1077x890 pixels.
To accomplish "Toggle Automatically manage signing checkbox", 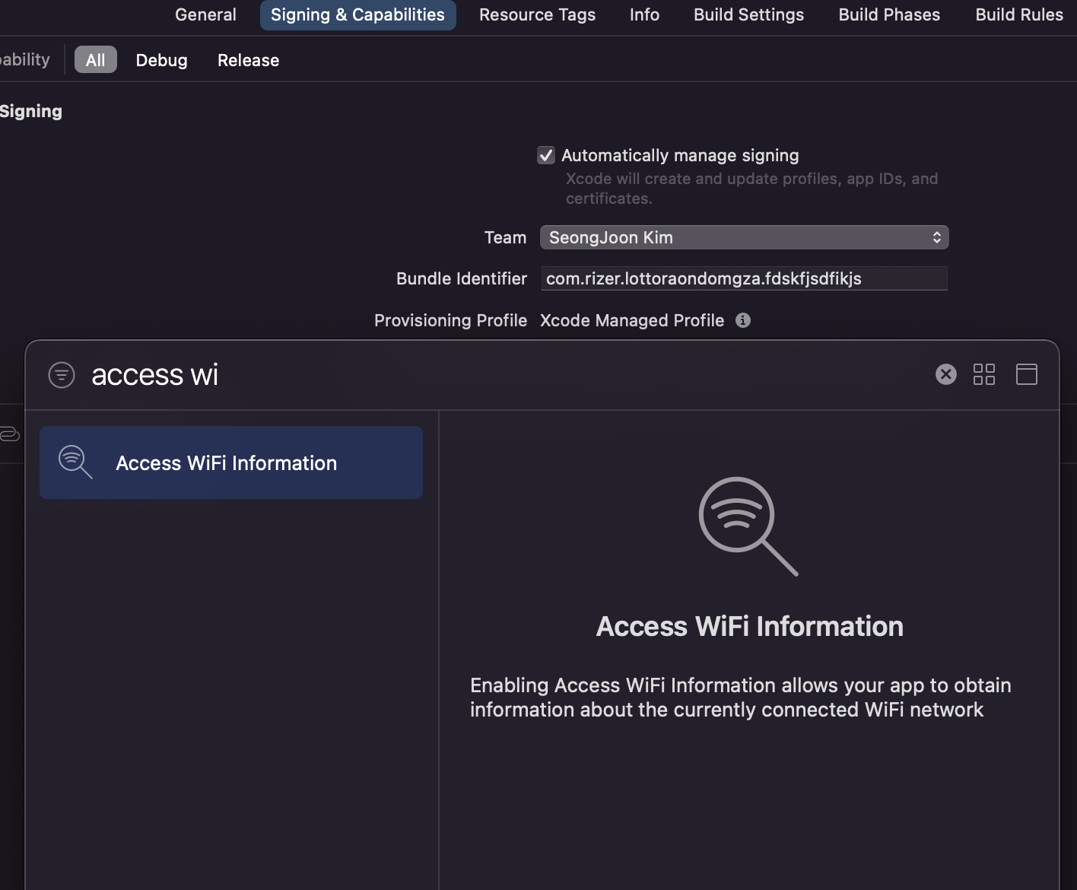I will click(545, 155).
